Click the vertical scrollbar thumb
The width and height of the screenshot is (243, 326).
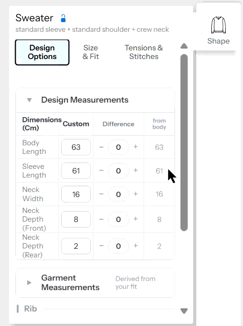(x=184, y=143)
